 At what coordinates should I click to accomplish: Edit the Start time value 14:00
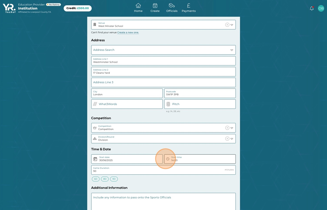click(174, 160)
